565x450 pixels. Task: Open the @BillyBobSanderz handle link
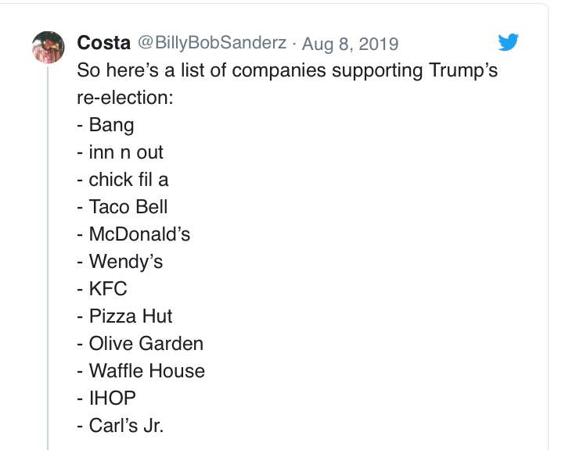click(x=212, y=43)
